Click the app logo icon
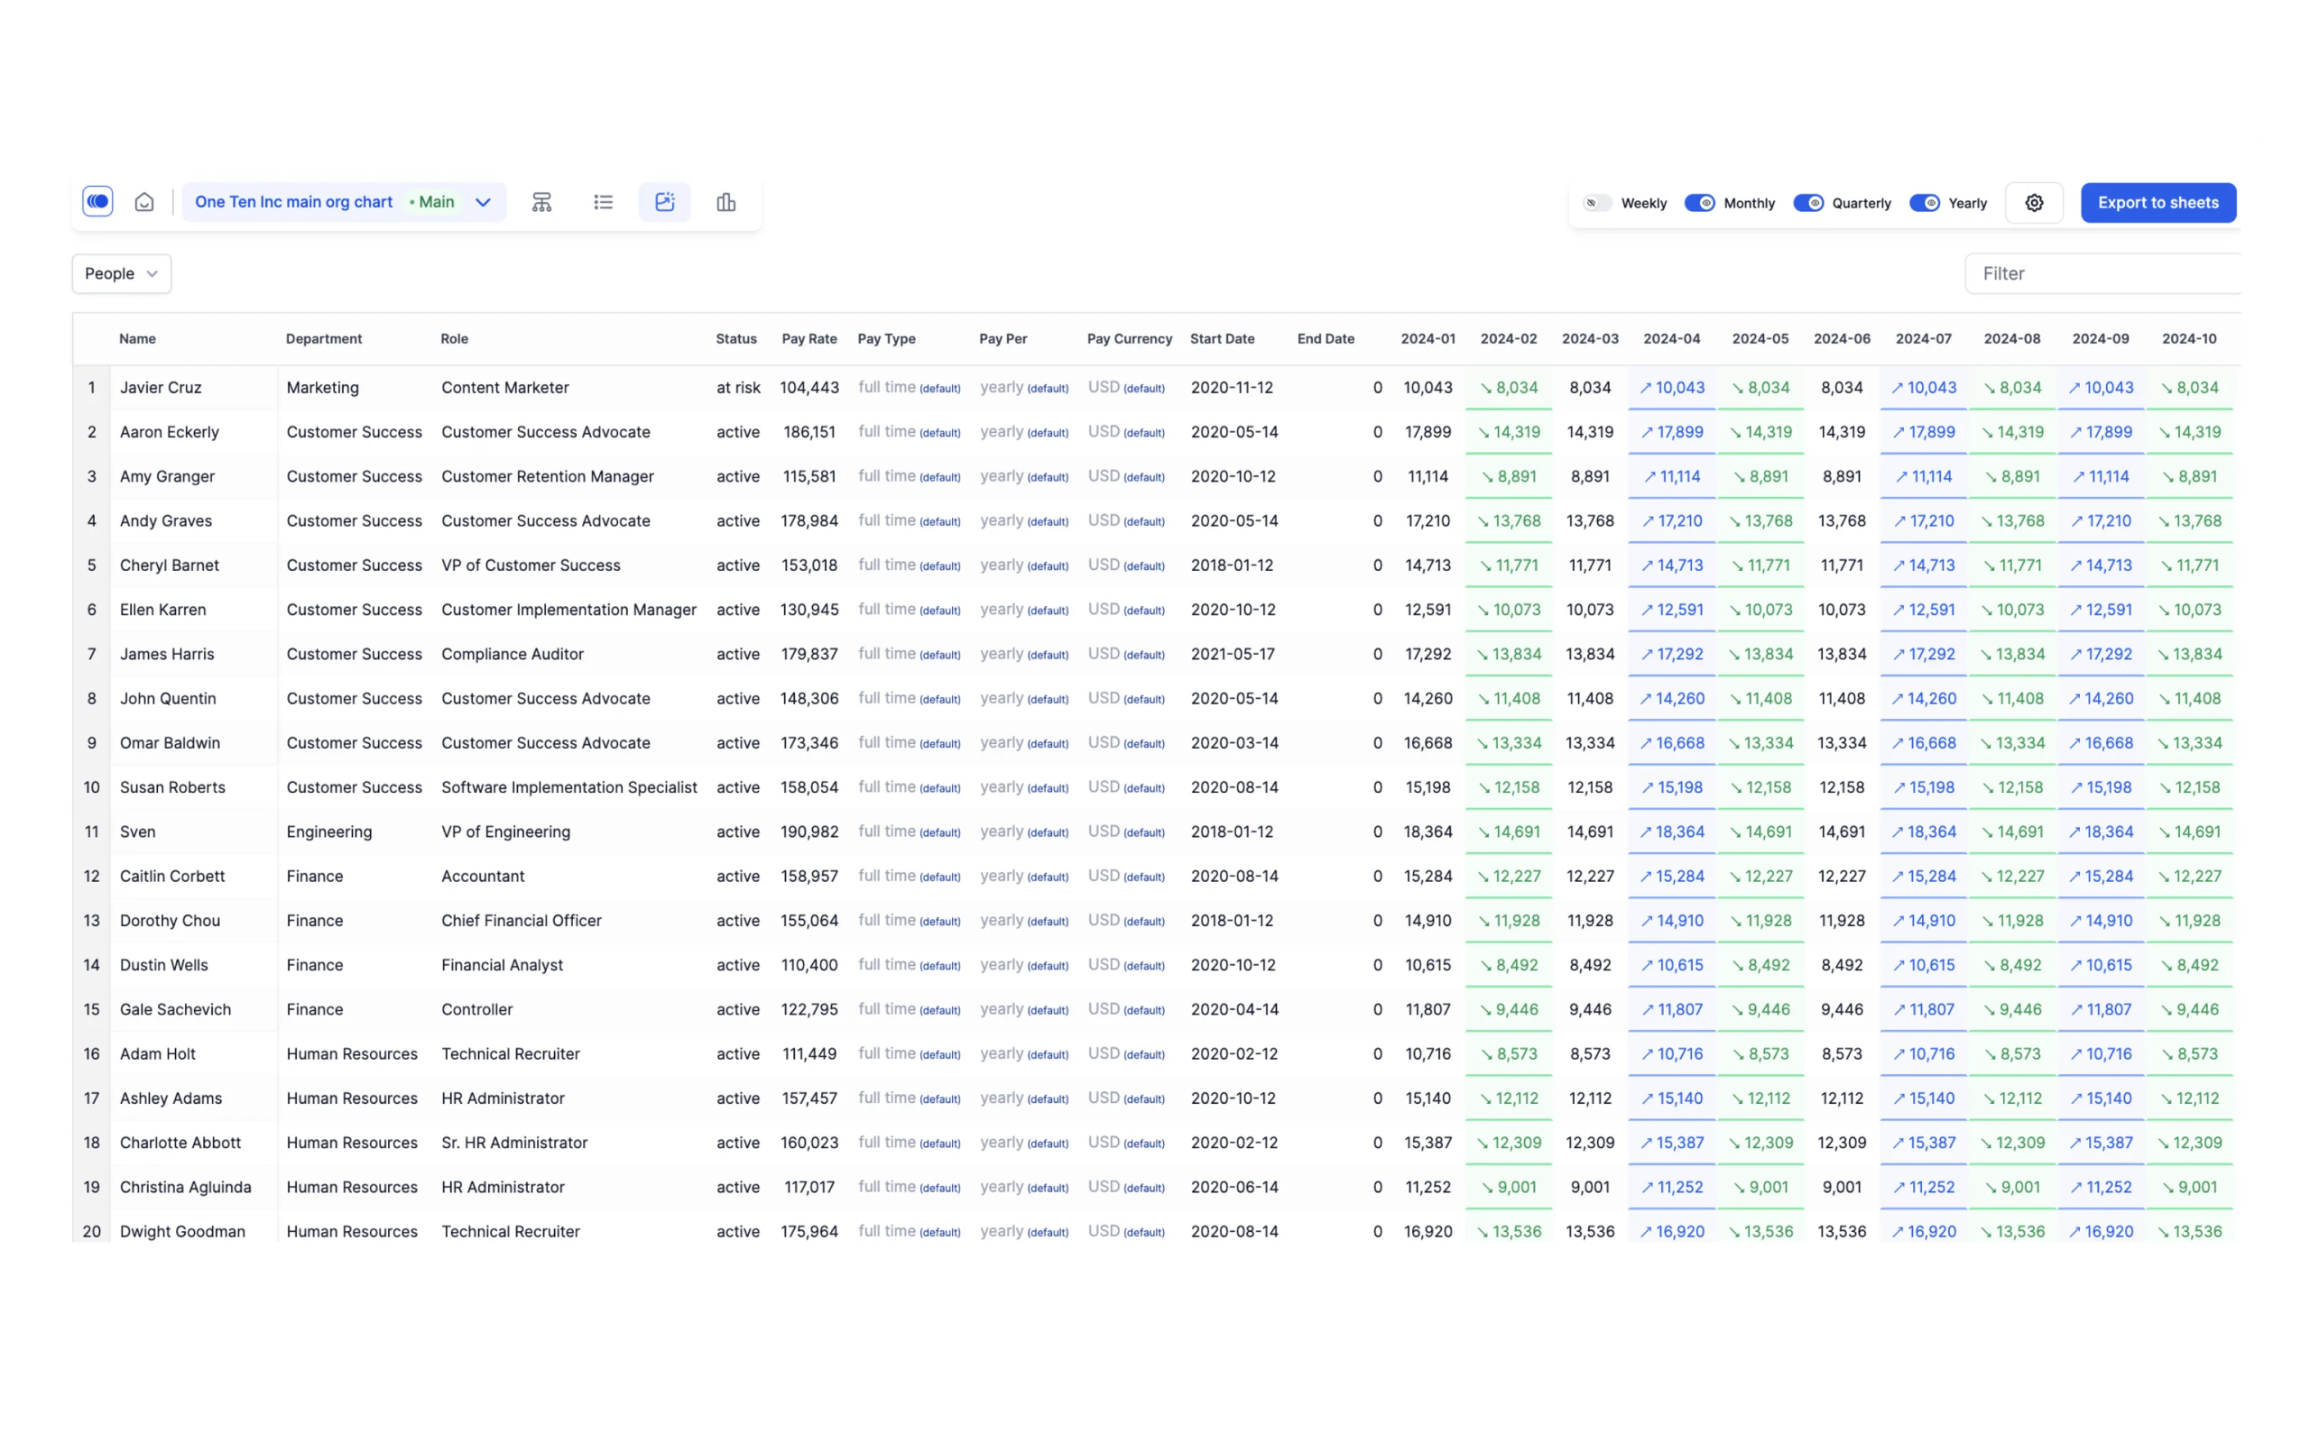The width and height of the screenshot is (2310, 1443). click(x=97, y=201)
